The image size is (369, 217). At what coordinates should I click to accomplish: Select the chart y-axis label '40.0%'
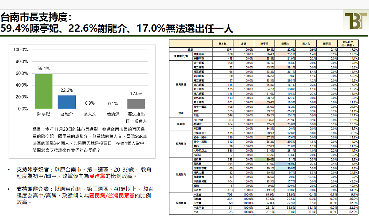22,85
